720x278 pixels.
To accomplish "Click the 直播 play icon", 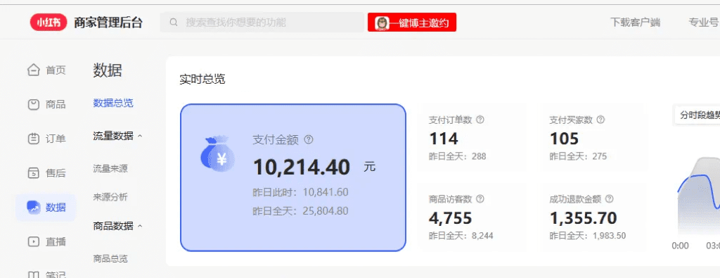I will (33, 241).
